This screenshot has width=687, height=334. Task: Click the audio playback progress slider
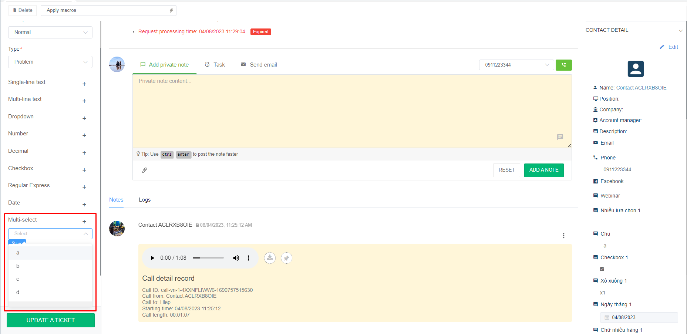click(x=208, y=258)
